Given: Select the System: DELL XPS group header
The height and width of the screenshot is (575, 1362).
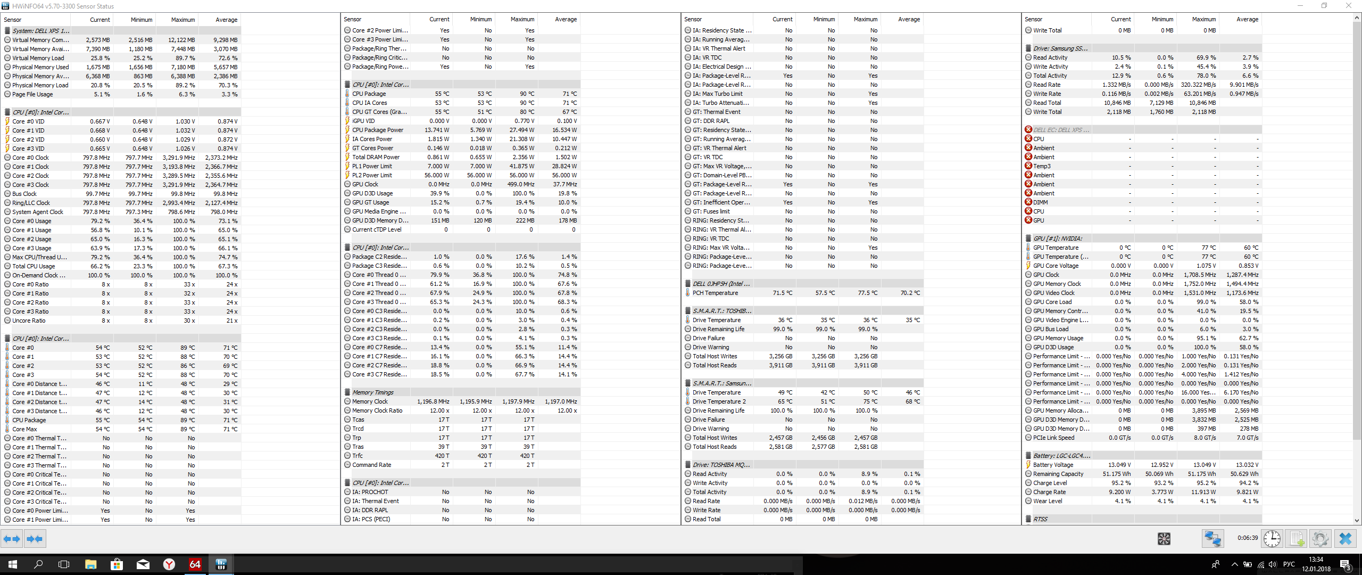Looking at the screenshot, I should [41, 31].
